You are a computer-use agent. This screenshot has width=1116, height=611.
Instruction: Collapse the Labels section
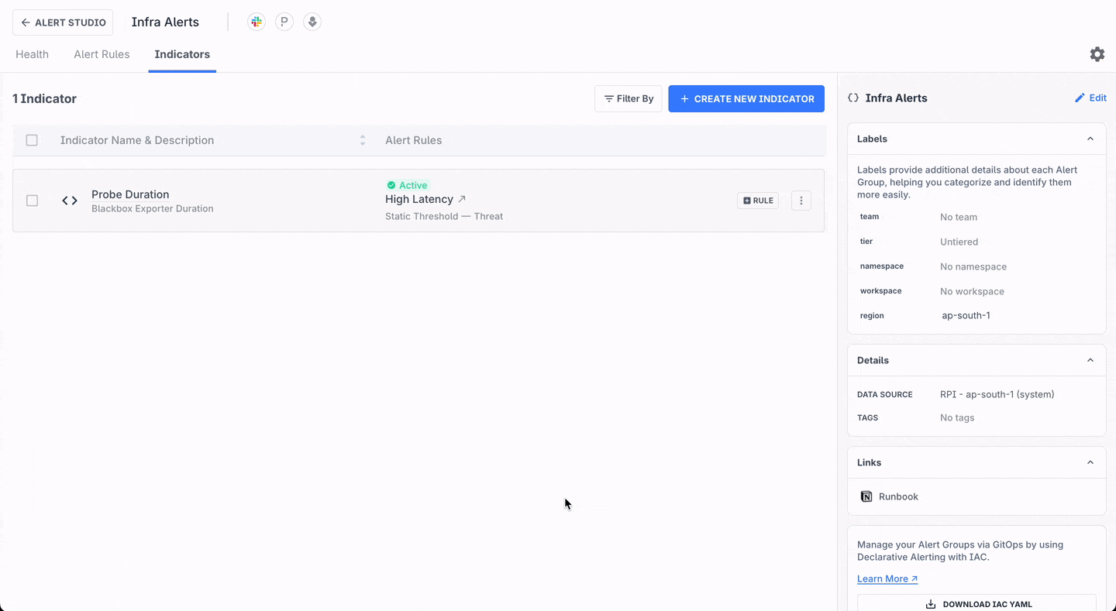[1090, 139]
